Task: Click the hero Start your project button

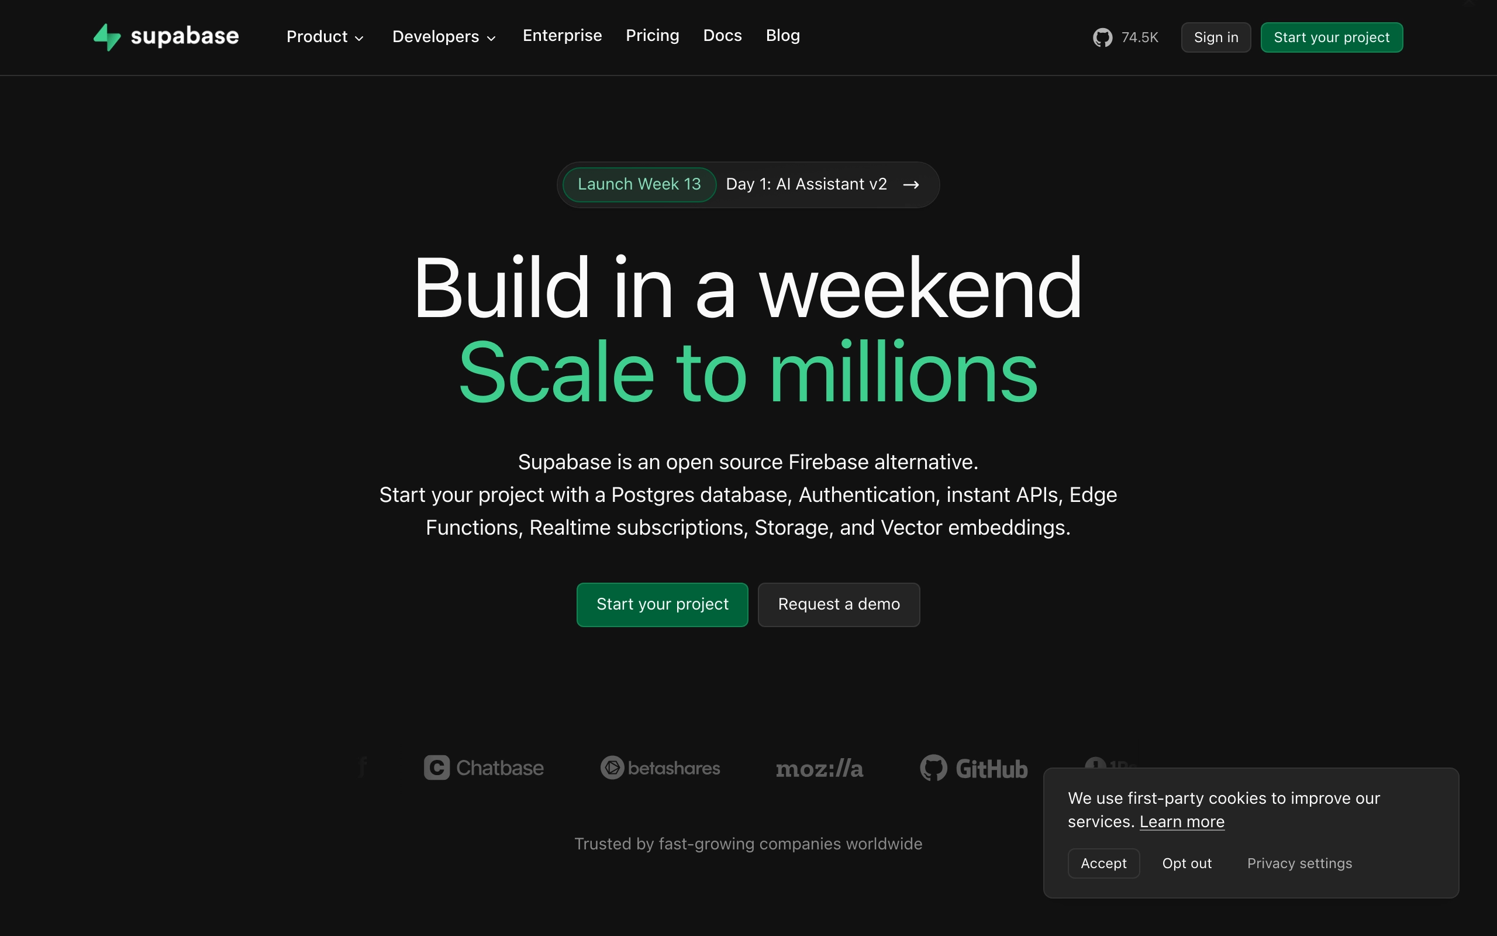Action: click(662, 604)
